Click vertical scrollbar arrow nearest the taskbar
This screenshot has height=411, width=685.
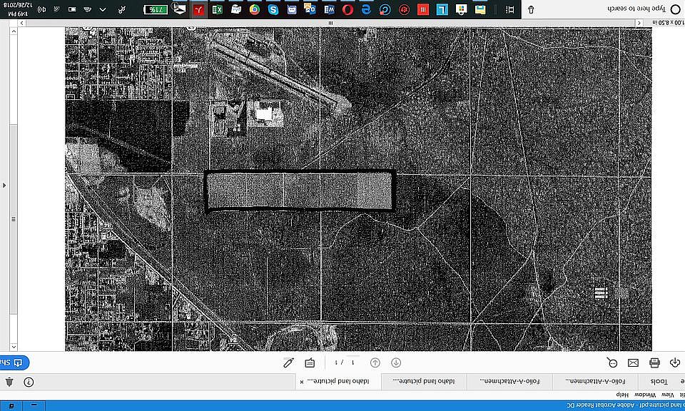click(x=14, y=31)
